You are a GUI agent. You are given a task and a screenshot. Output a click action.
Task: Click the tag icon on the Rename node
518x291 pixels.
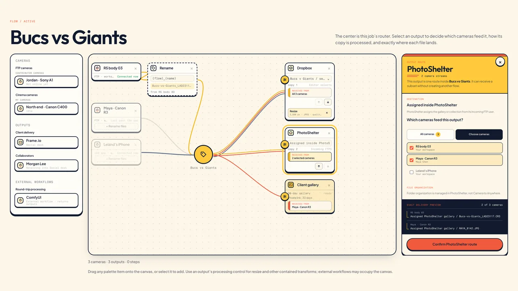click(x=153, y=68)
